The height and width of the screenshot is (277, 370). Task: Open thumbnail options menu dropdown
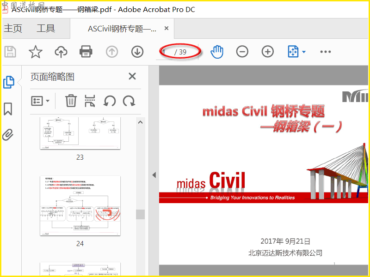40,101
